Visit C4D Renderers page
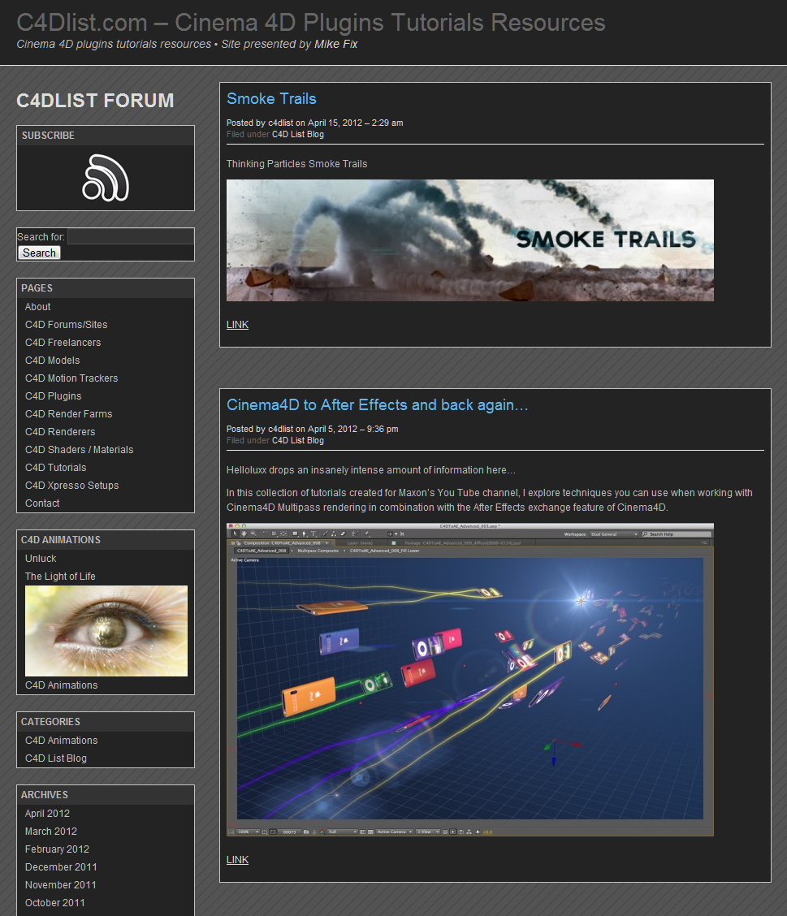This screenshot has width=787, height=916. 60,432
